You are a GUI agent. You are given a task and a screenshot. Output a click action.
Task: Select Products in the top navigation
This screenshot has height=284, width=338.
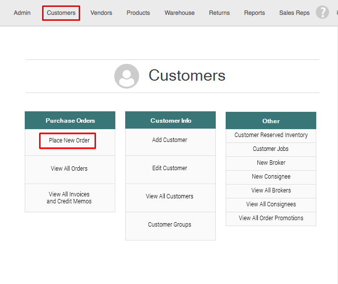(138, 13)
